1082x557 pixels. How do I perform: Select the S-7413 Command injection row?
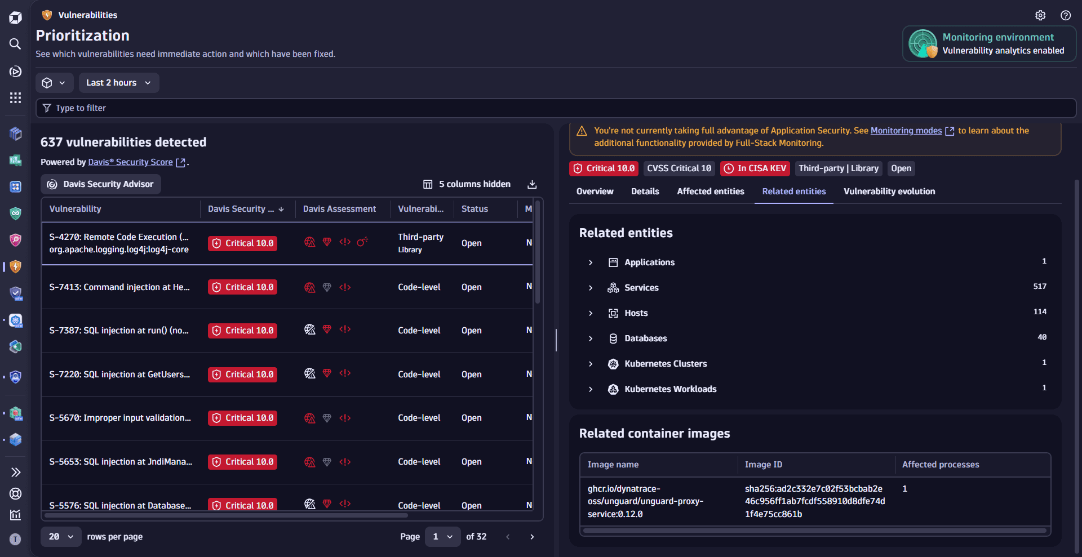coord(287,287)
